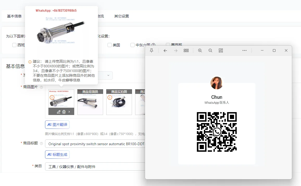Screen dimensions: 301x186
Task: Close the QR code viewer window
Action: click(286, 50)
